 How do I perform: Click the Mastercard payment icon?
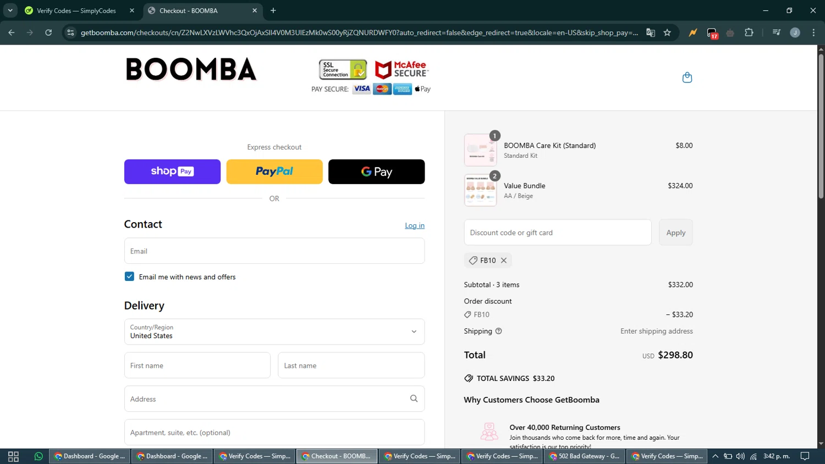(x=382, y=89)
